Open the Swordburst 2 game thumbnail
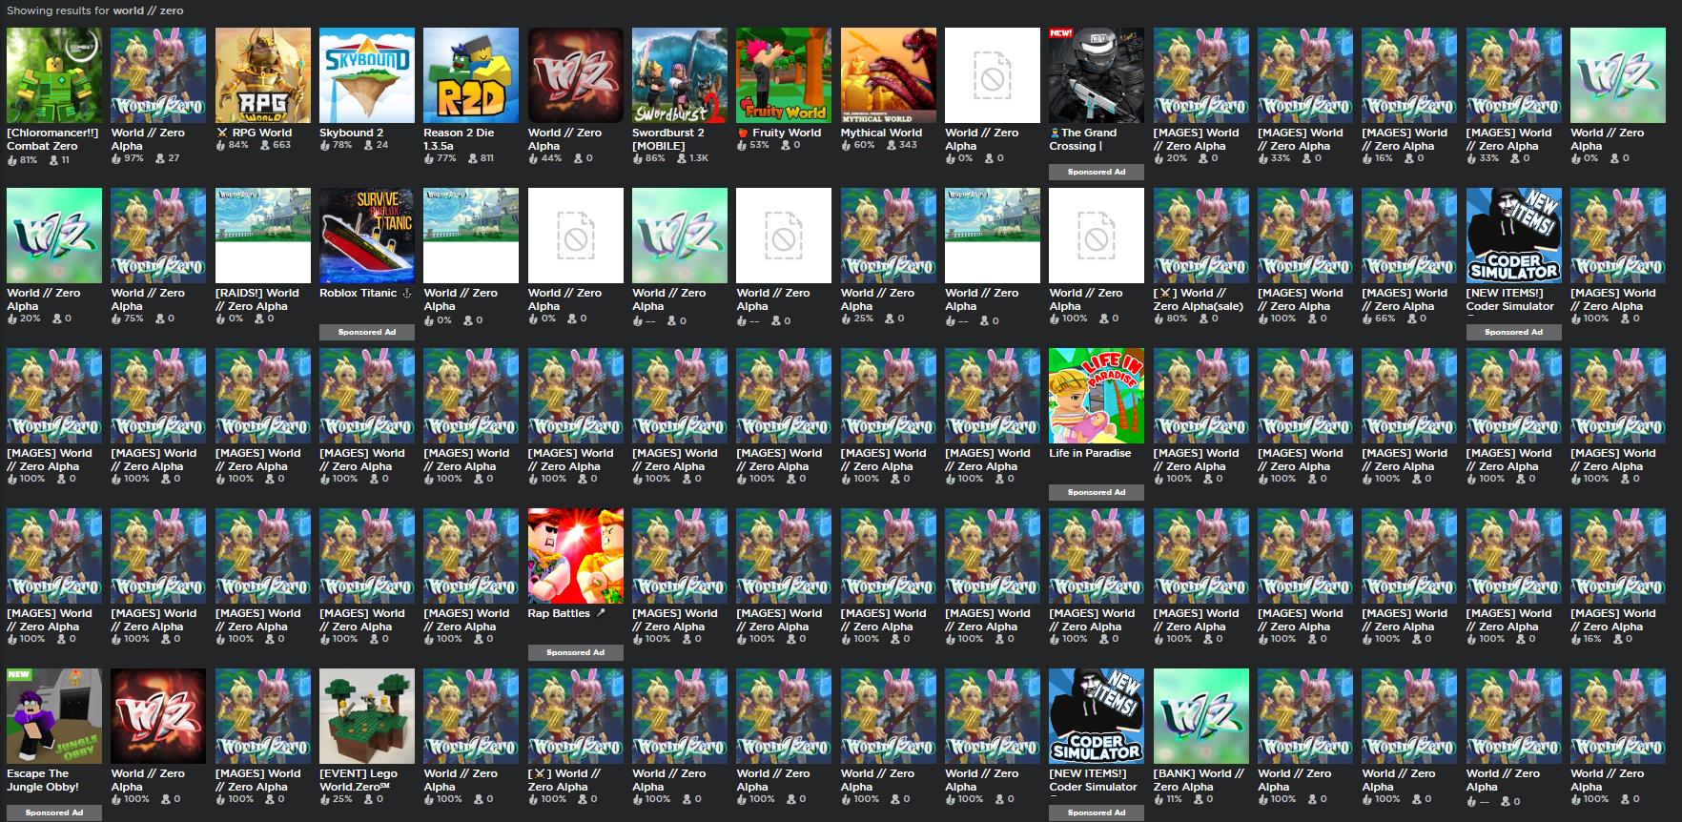This screenshot has width=1682, height=822. click(x=680, y=75)
